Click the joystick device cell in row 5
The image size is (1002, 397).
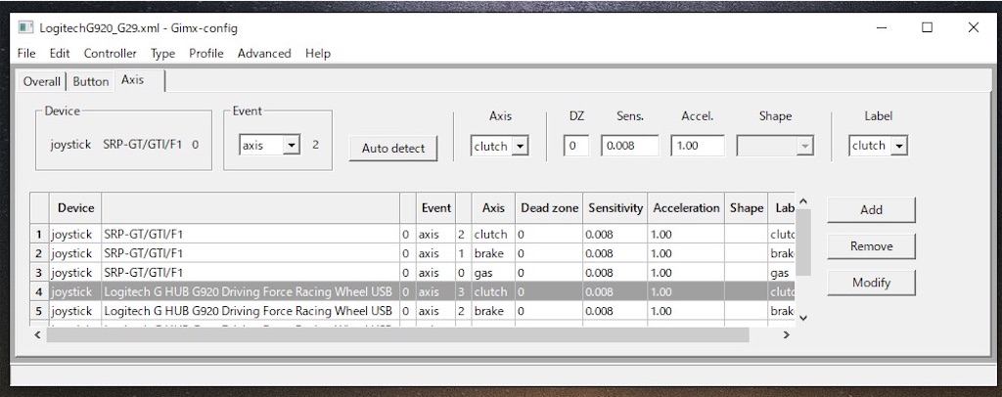coord(75,311)
